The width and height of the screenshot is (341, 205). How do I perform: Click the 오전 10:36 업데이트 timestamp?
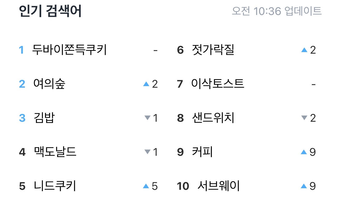(x=277, y=11)
